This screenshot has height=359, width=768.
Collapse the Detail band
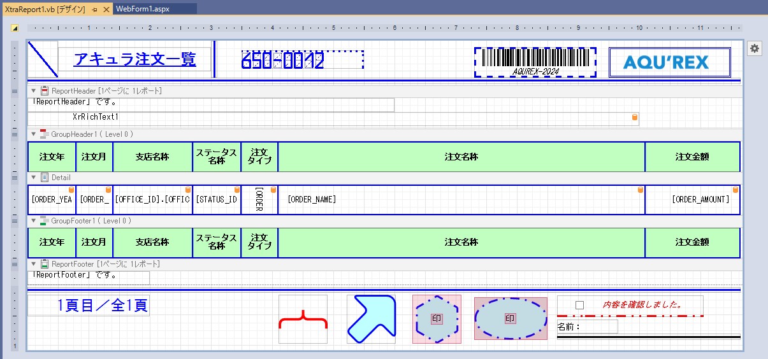click(34, 178)
